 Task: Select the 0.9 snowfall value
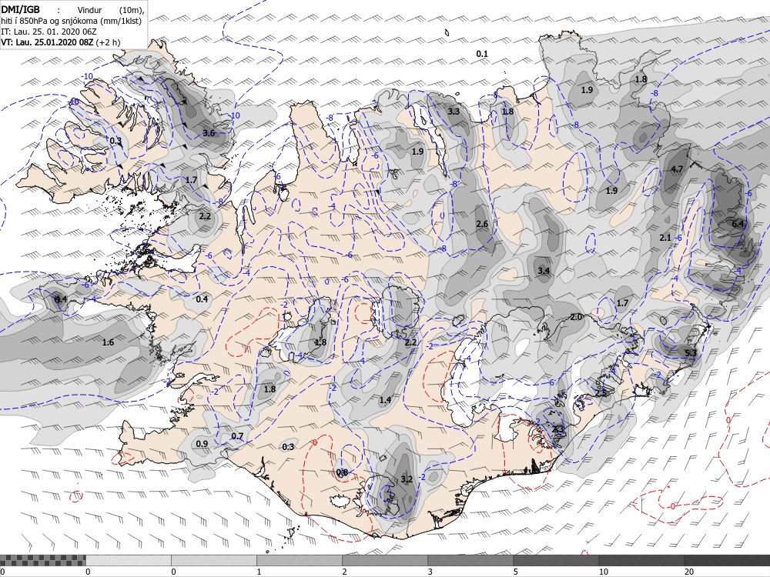(202, 444)
